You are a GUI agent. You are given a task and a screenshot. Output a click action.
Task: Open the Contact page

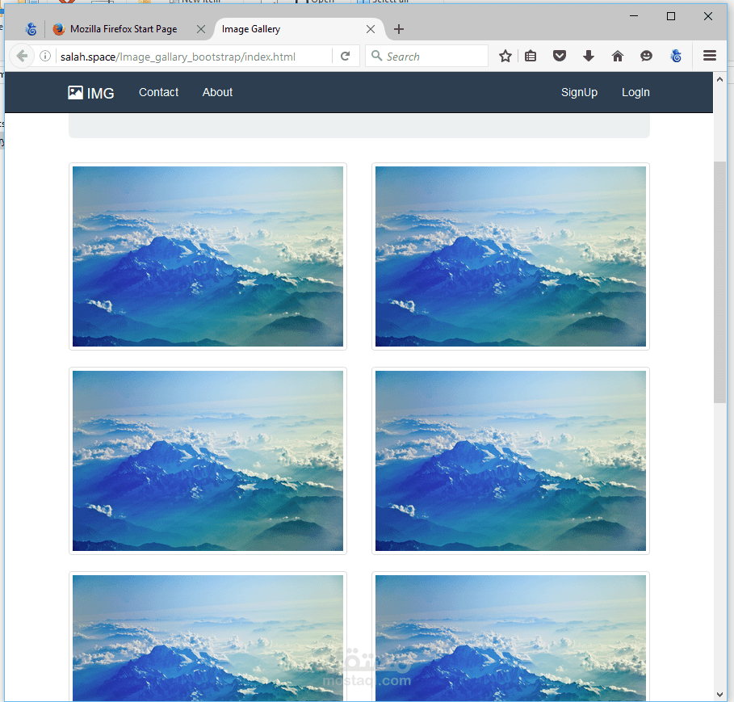click(158, 92)
